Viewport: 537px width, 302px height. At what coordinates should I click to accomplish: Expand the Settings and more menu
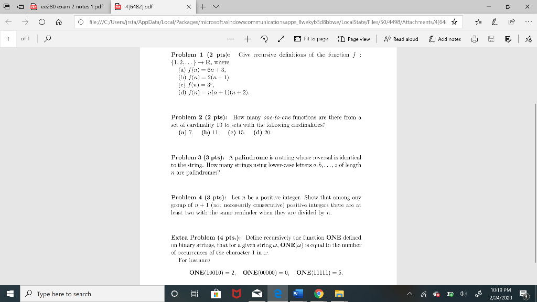point(529,23)
